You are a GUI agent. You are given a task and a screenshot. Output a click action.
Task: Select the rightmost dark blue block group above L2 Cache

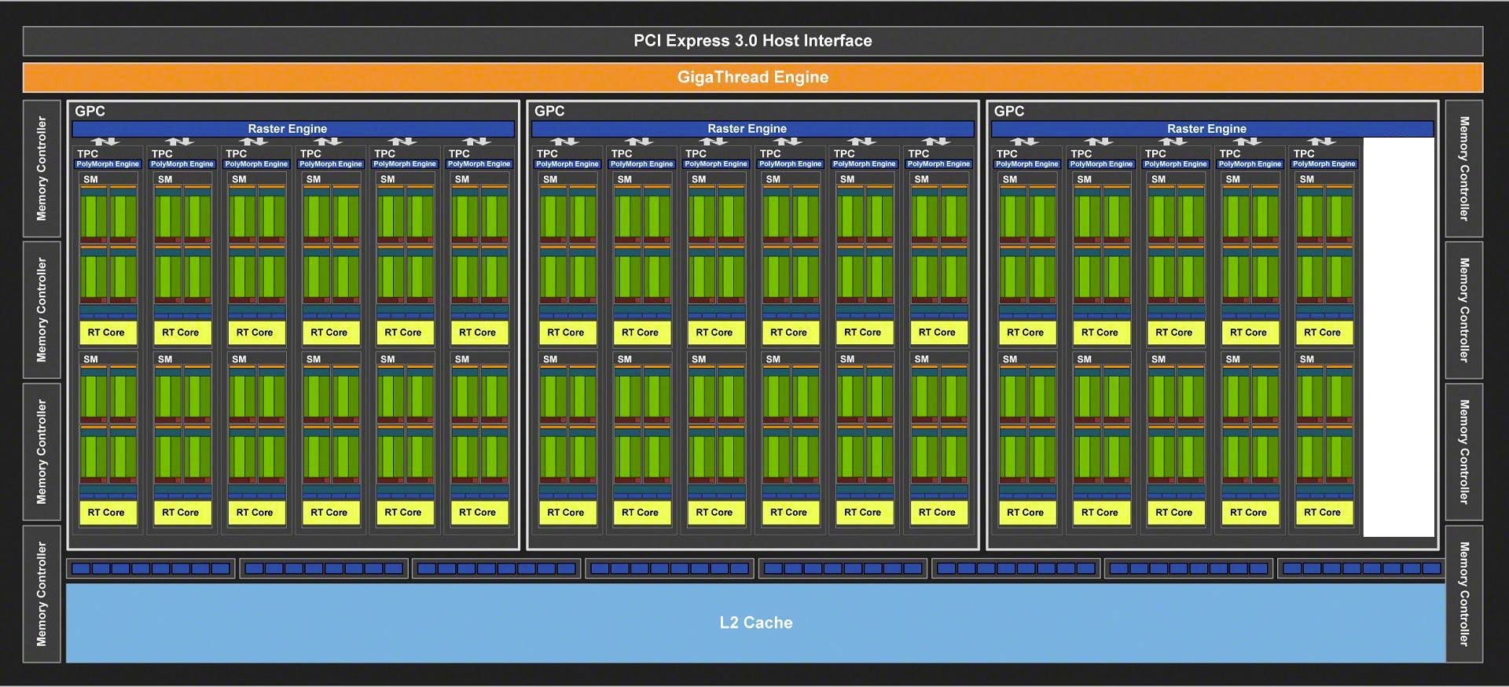[1360, 568]
